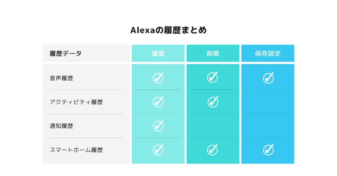Click the アクティビティ履歴 checkmark under 確認
Screen dimensions: 337x176
158,102
